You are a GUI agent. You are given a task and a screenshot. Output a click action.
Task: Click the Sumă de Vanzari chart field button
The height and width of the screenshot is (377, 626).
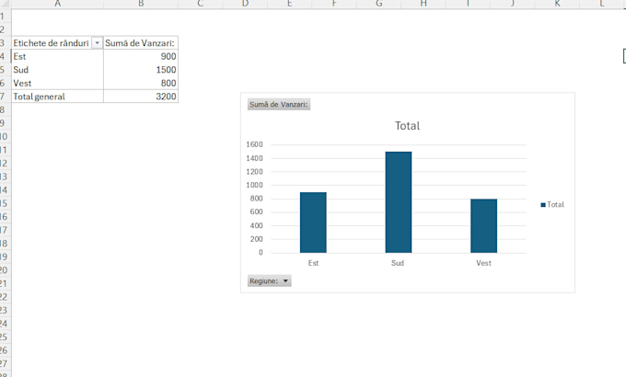click(279, 105)
